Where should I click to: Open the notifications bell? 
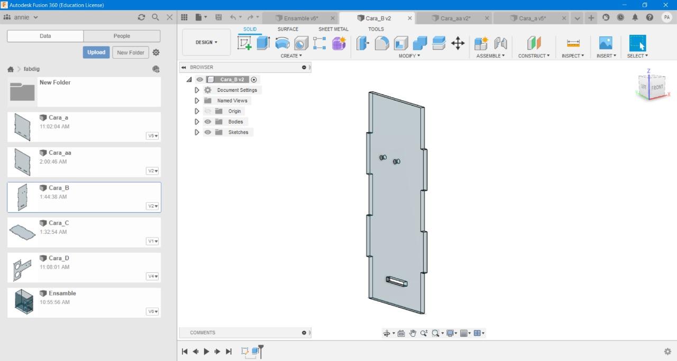click(635, 17)
